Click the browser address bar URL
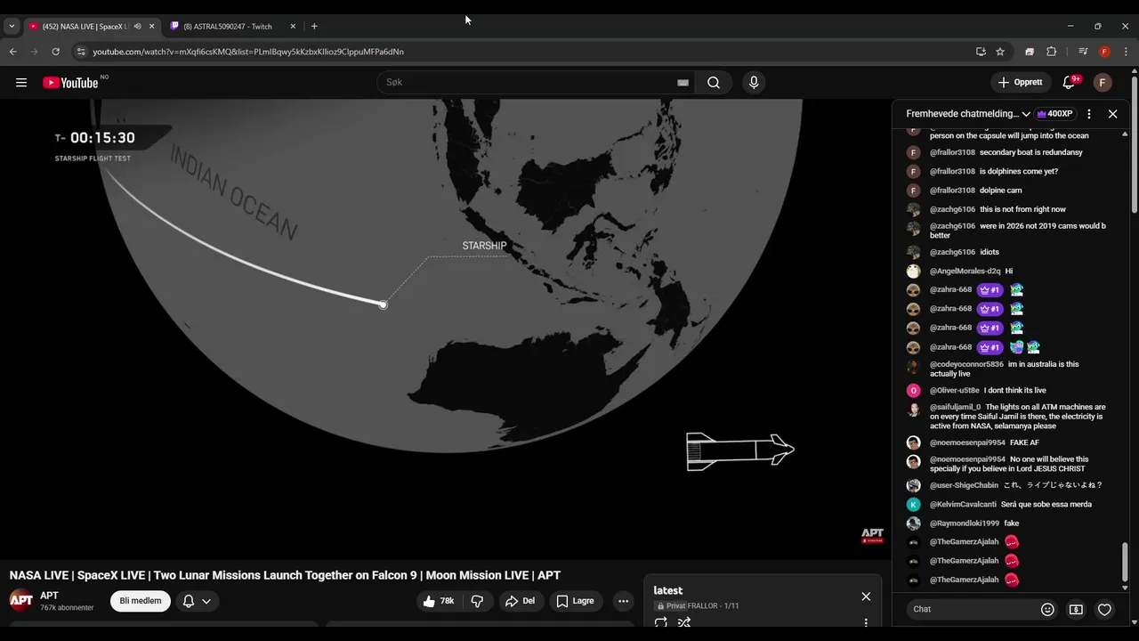 [x=248, y=52]
